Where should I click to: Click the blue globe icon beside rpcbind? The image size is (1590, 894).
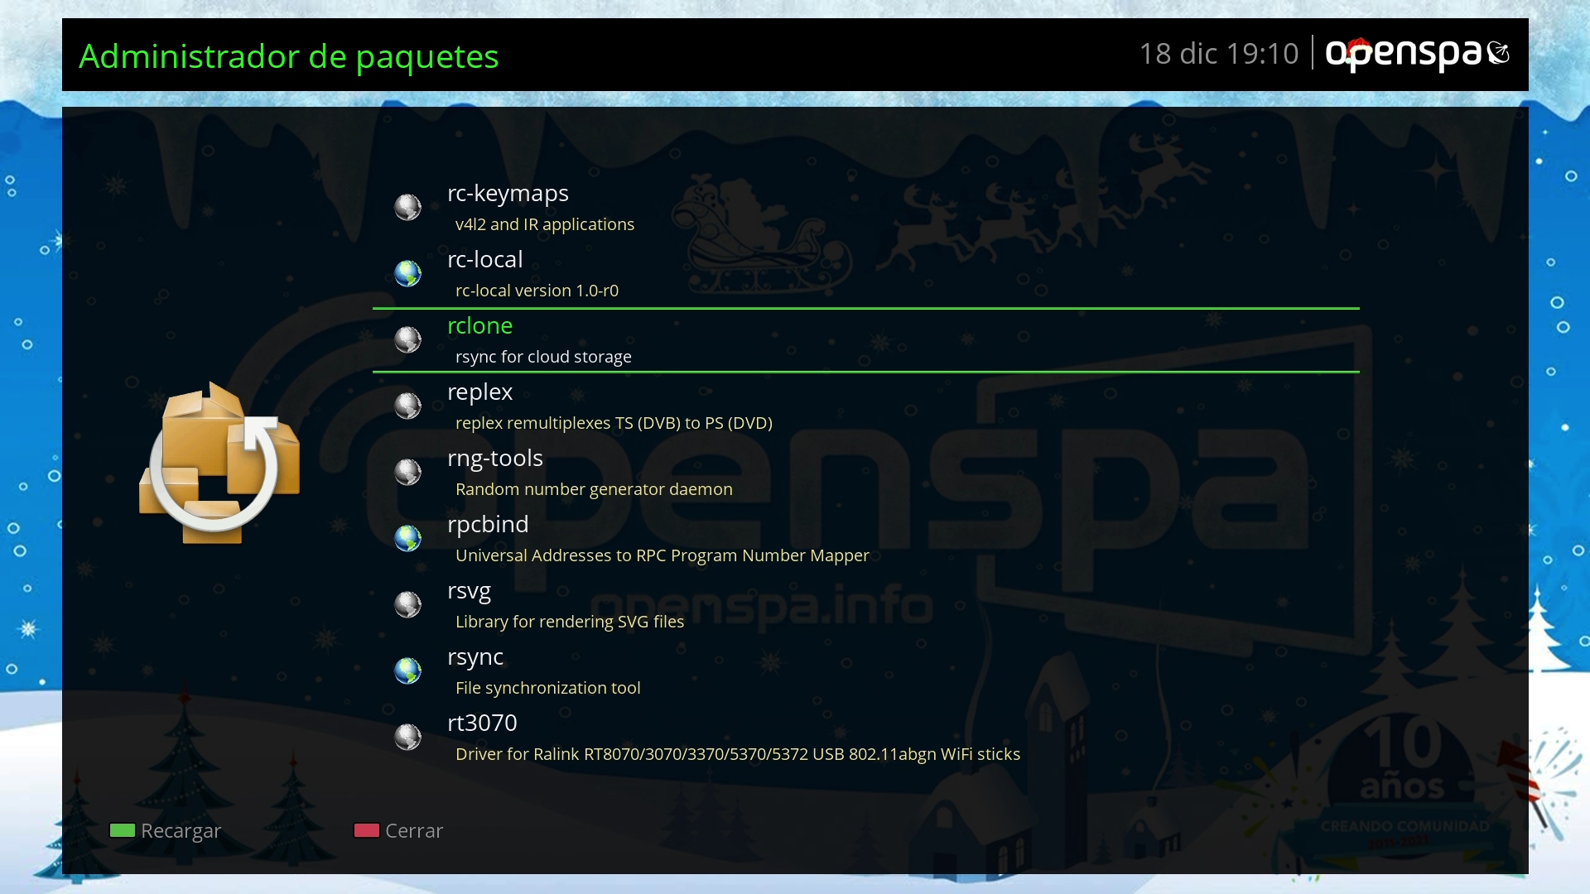point(407,538)
